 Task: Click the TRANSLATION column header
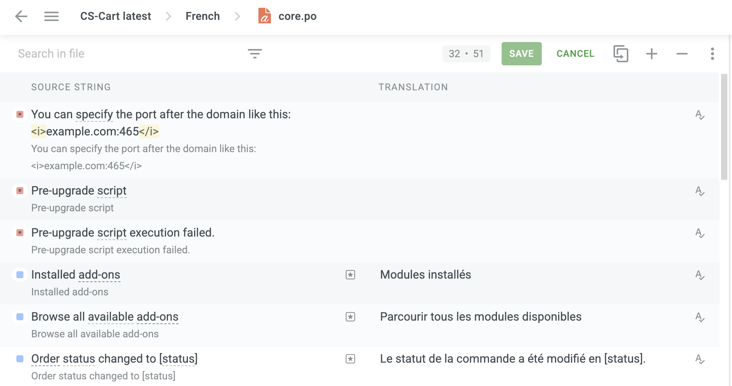click(x=413, y=87)
